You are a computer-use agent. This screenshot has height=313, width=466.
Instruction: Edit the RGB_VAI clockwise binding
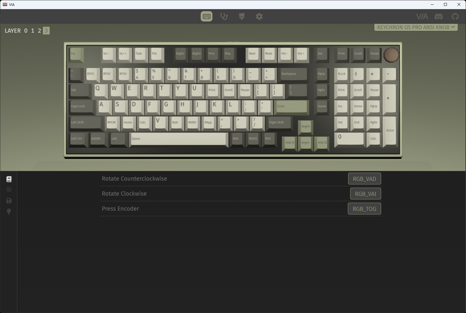point(366,194)
